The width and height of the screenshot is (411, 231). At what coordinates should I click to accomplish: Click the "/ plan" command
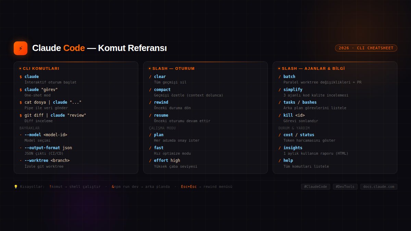[x=156, y=135]
